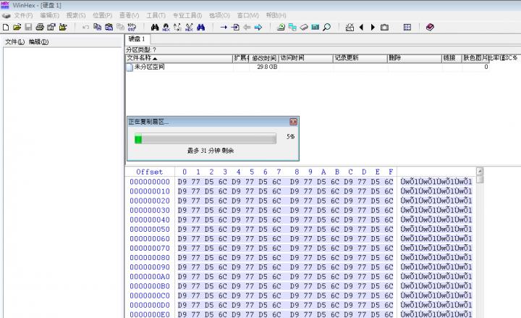Open 编辑(D) in the left panel
This screenshot has height=318, width=521.
[x=38, y=42]
